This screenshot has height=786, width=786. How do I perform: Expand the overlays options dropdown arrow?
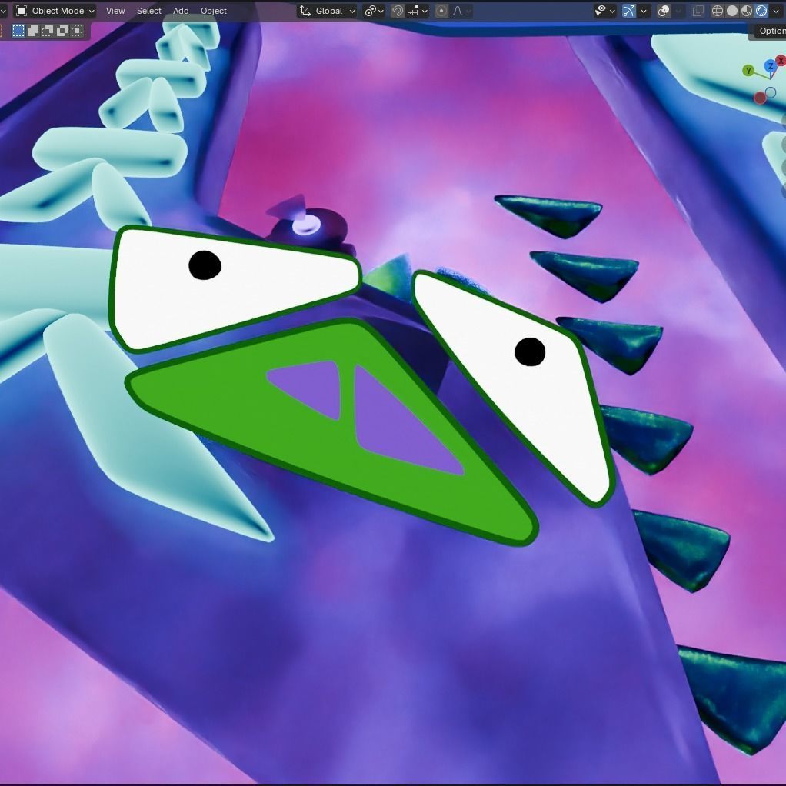tap(679, 11)
